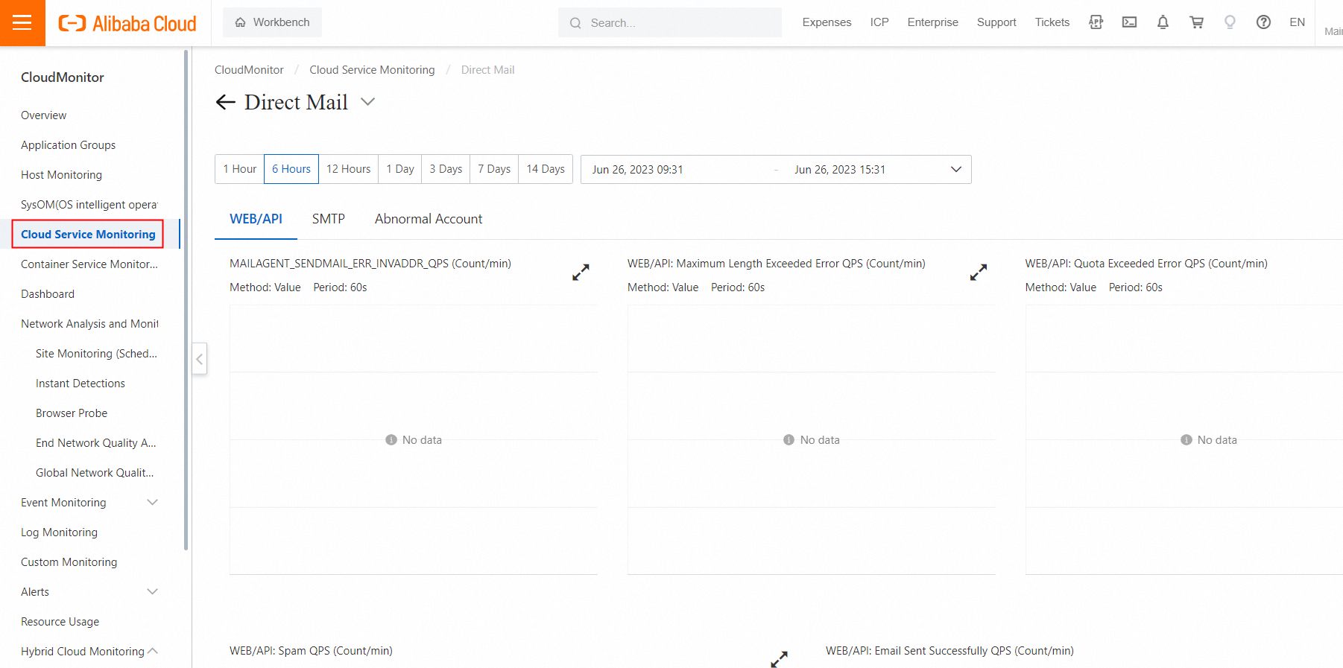Viewport: 1343px width, 668px height.
Task: Click start time Jun 26, 2023 09:31
Action: click(637, 170)
